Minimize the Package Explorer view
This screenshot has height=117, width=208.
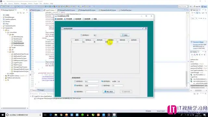point(24,10)
